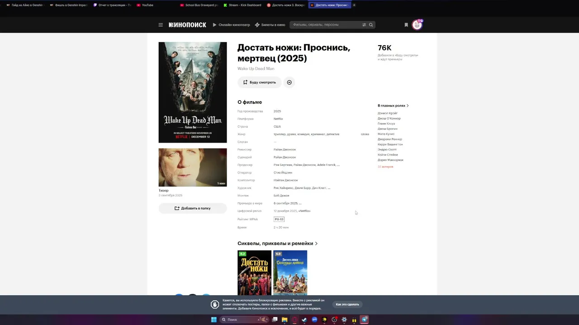Image resolution: width=579 pixels, height=325 pixels.
Task: Open actor Дэниэл Крэйг page
Action: pos(388,113)
